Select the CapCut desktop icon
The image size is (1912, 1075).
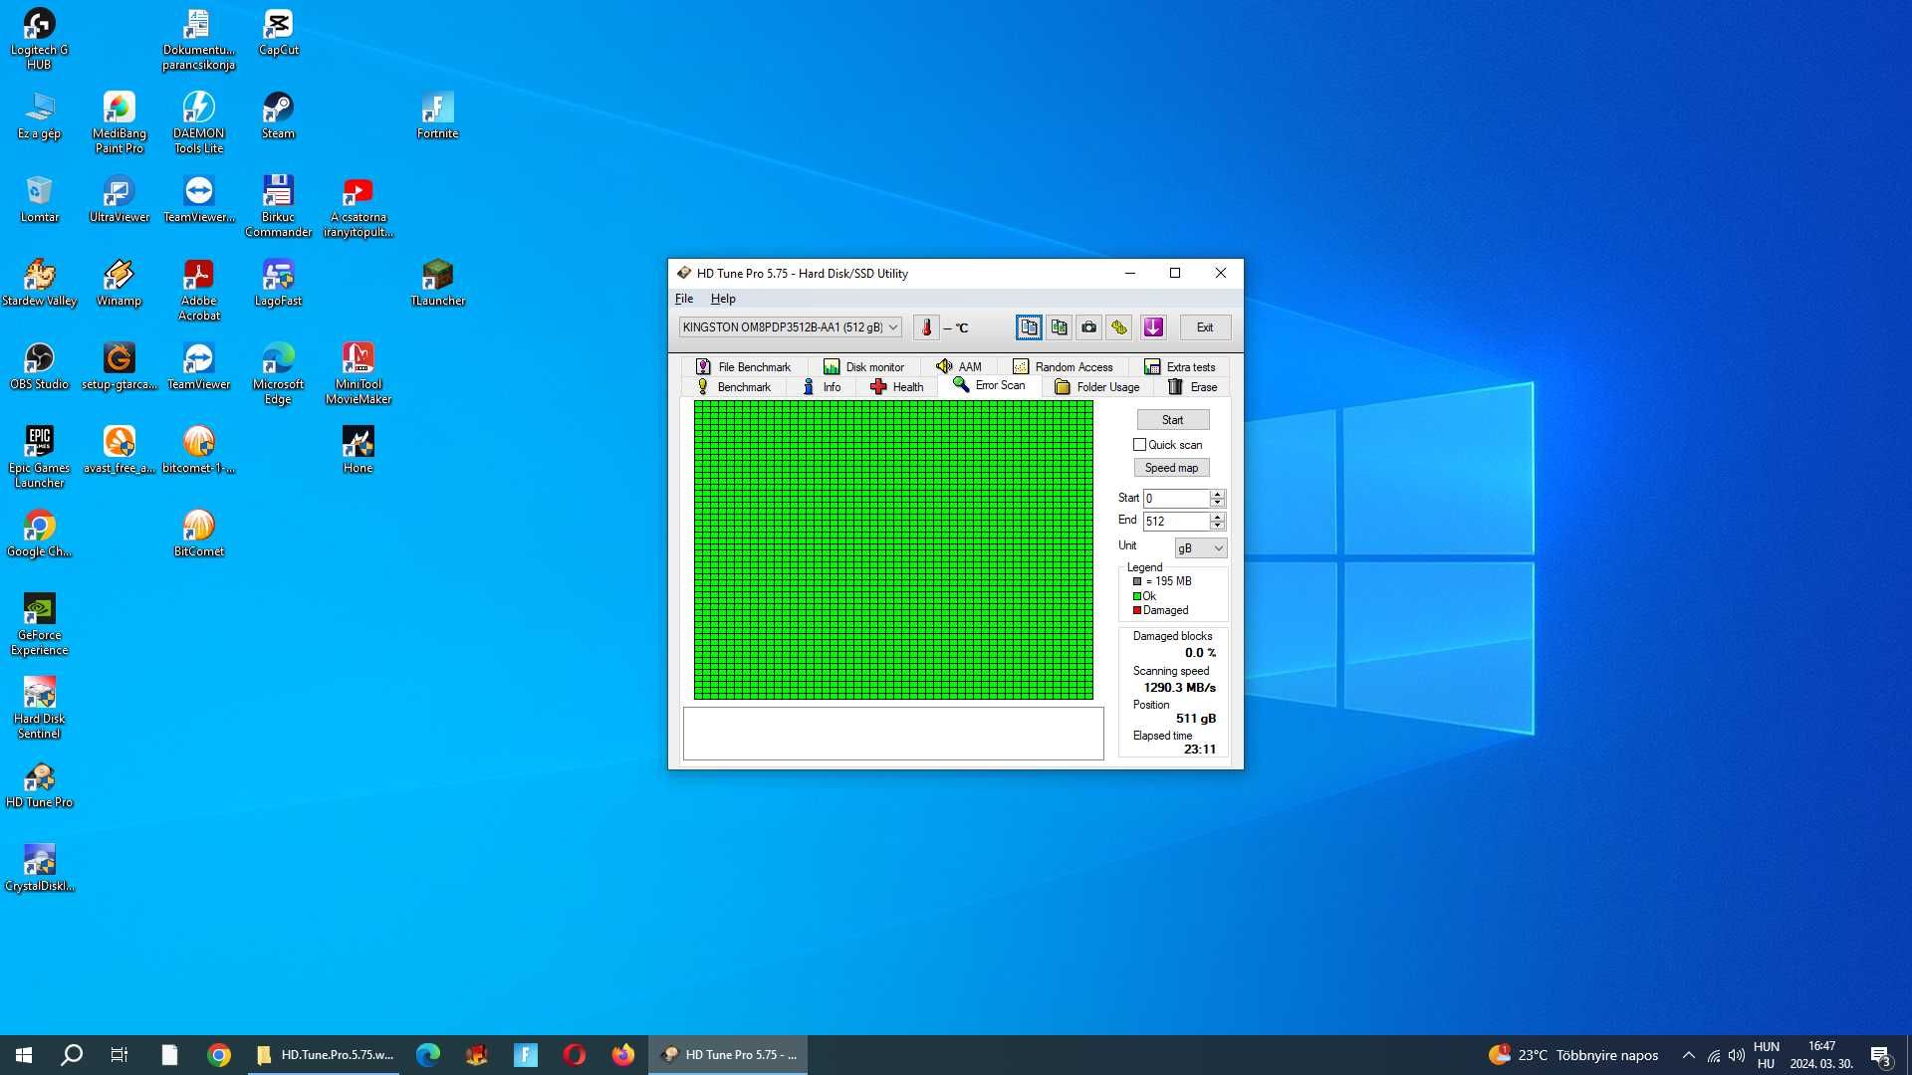pyautogui.click(x=278, y=32)
